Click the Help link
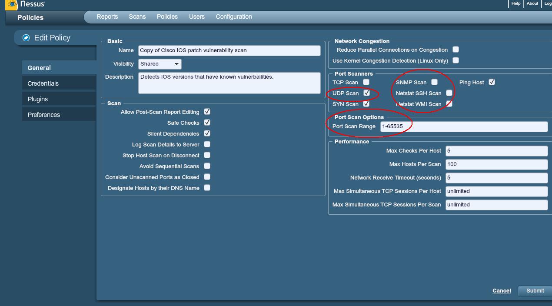The height and width of the screenshot is (306, 552). [516, 3]
